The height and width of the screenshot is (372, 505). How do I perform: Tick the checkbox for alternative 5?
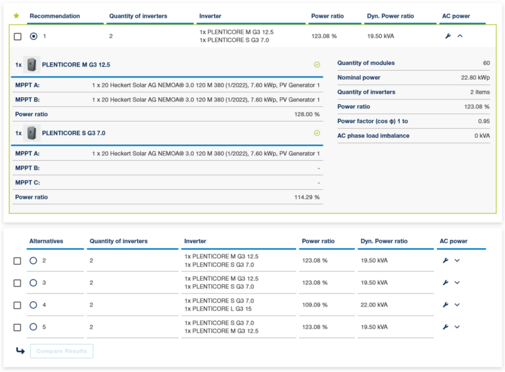(17, 327)
